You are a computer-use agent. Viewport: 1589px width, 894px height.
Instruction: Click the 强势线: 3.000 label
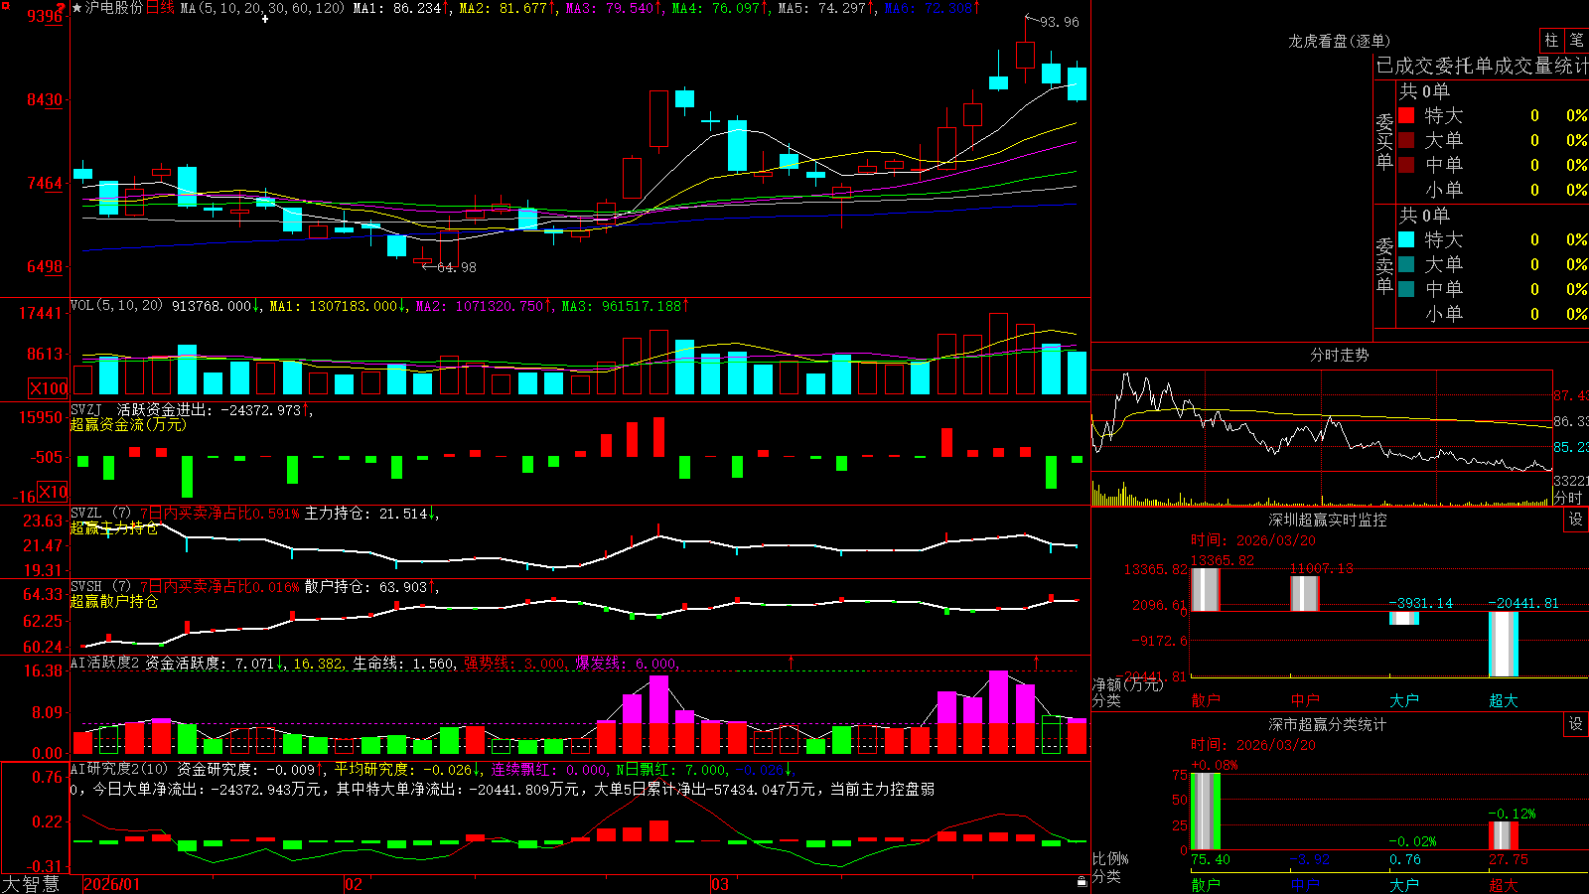pos(514,663)
